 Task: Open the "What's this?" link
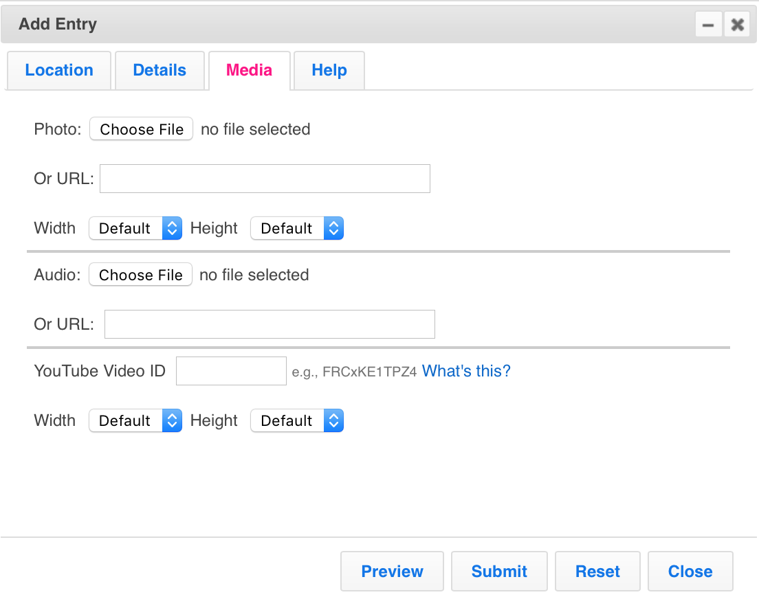(x=466, y=371)
